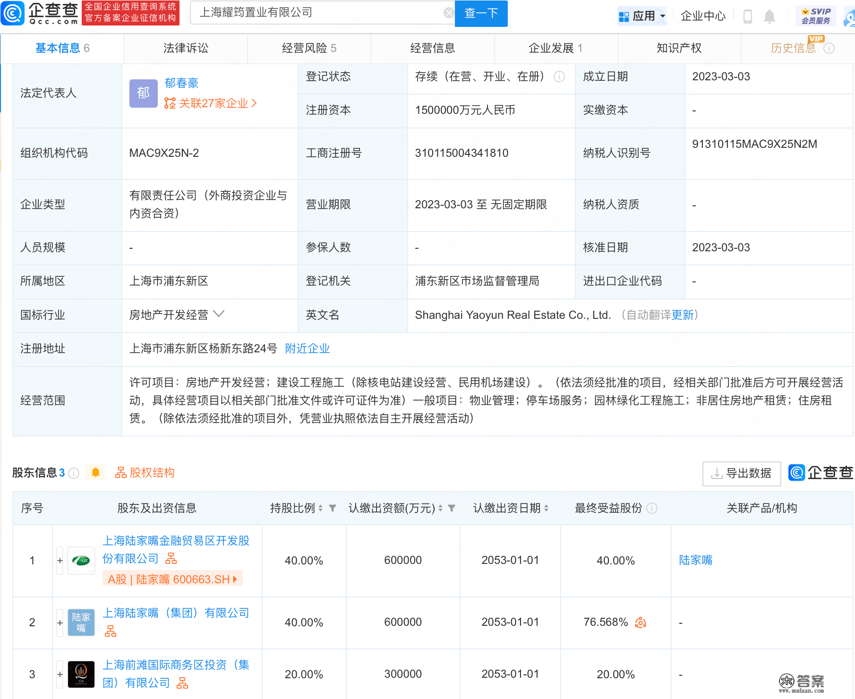The width and height of the screenshot is (855, 699).
Task: Open 关联27家企业 link
Action: (x=211, y=103)
